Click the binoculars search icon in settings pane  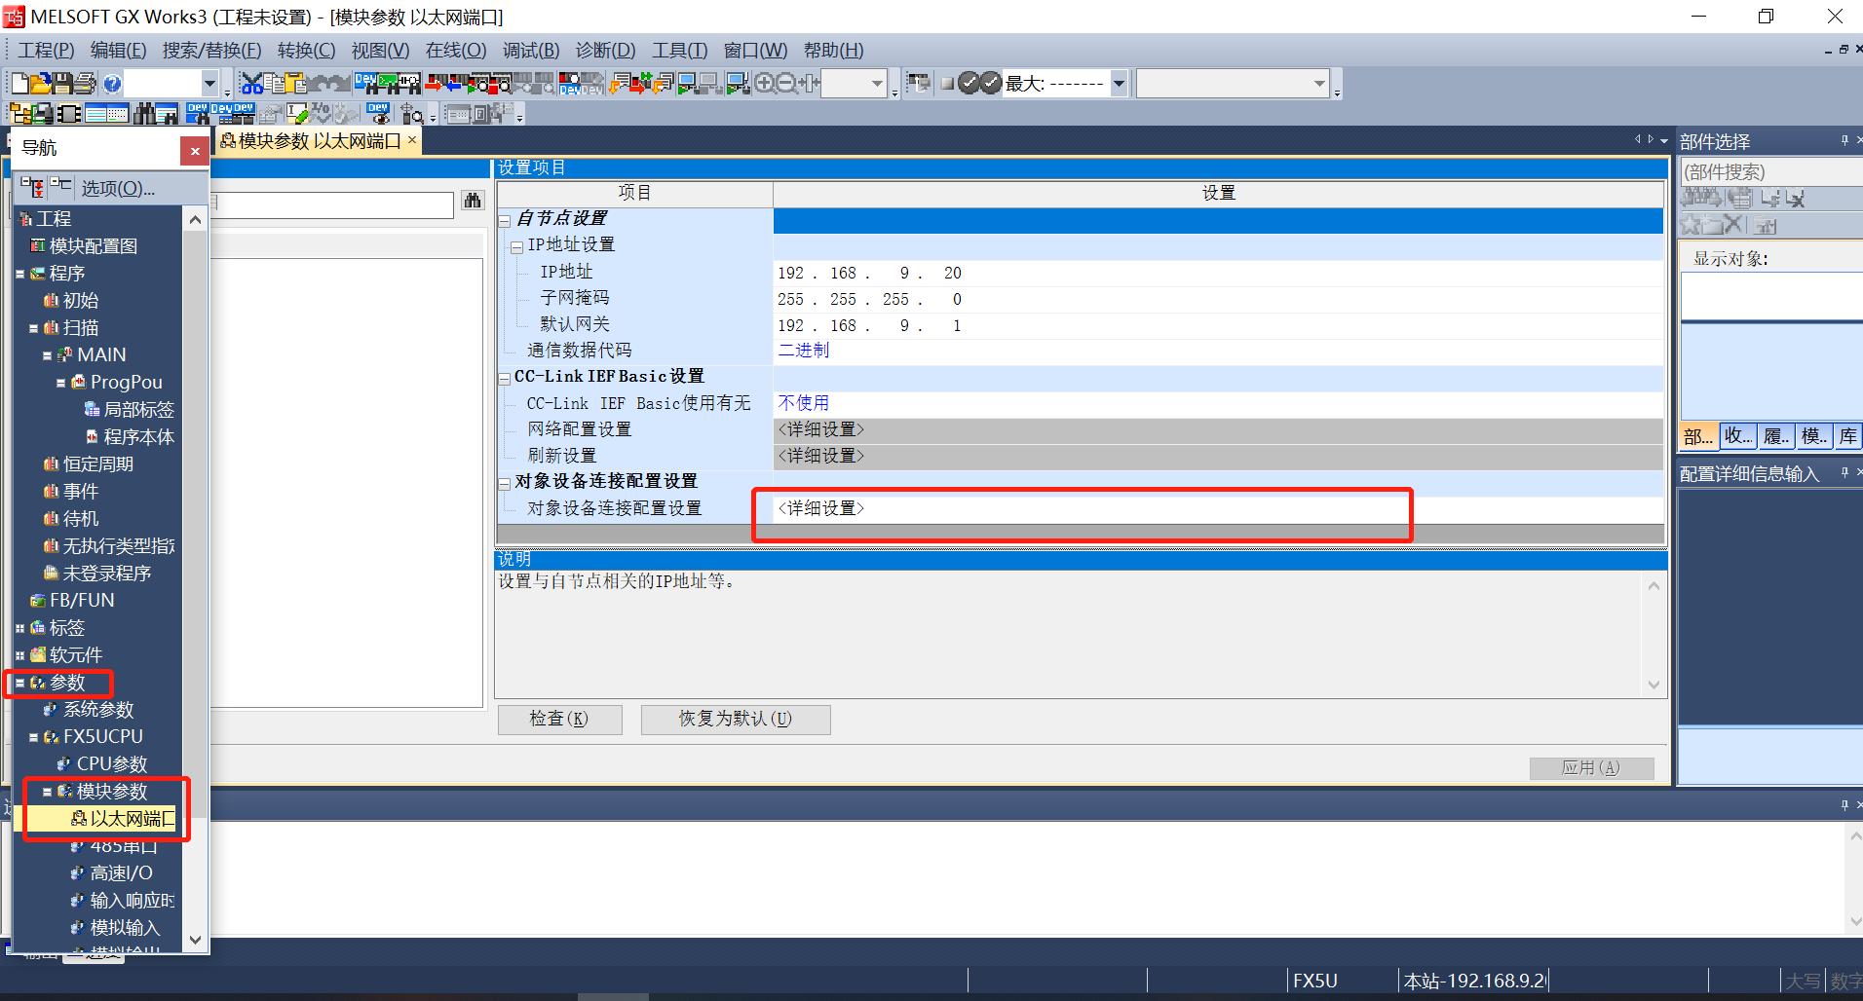coord(473,201)
